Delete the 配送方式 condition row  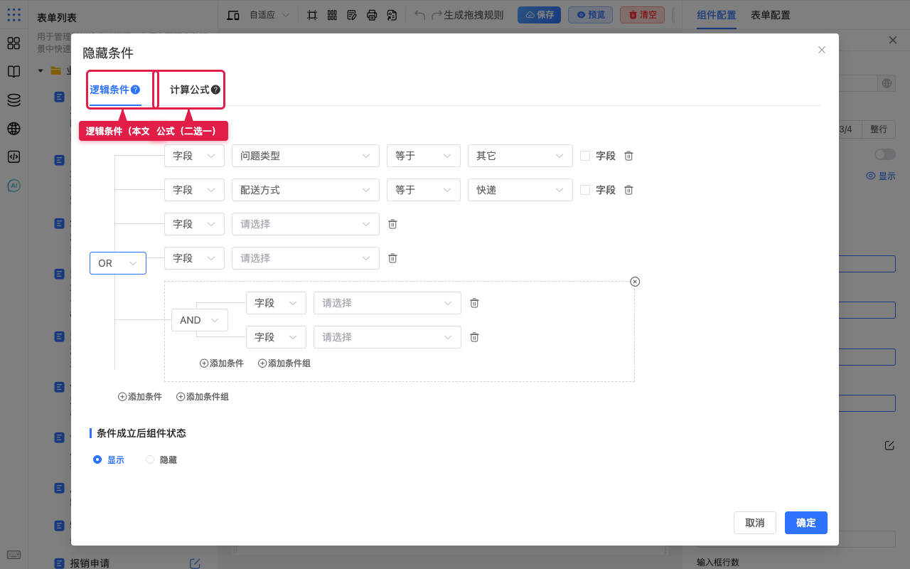[x=628, y=190]
